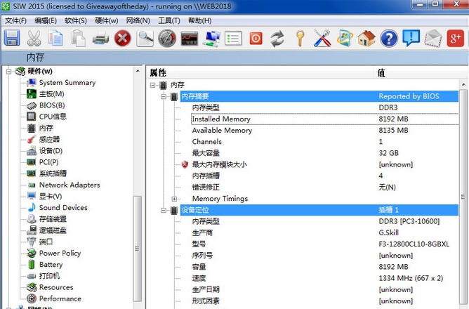
Task: Select 显卡(V) in the hardware tree
Action: [x=51, y=196]
